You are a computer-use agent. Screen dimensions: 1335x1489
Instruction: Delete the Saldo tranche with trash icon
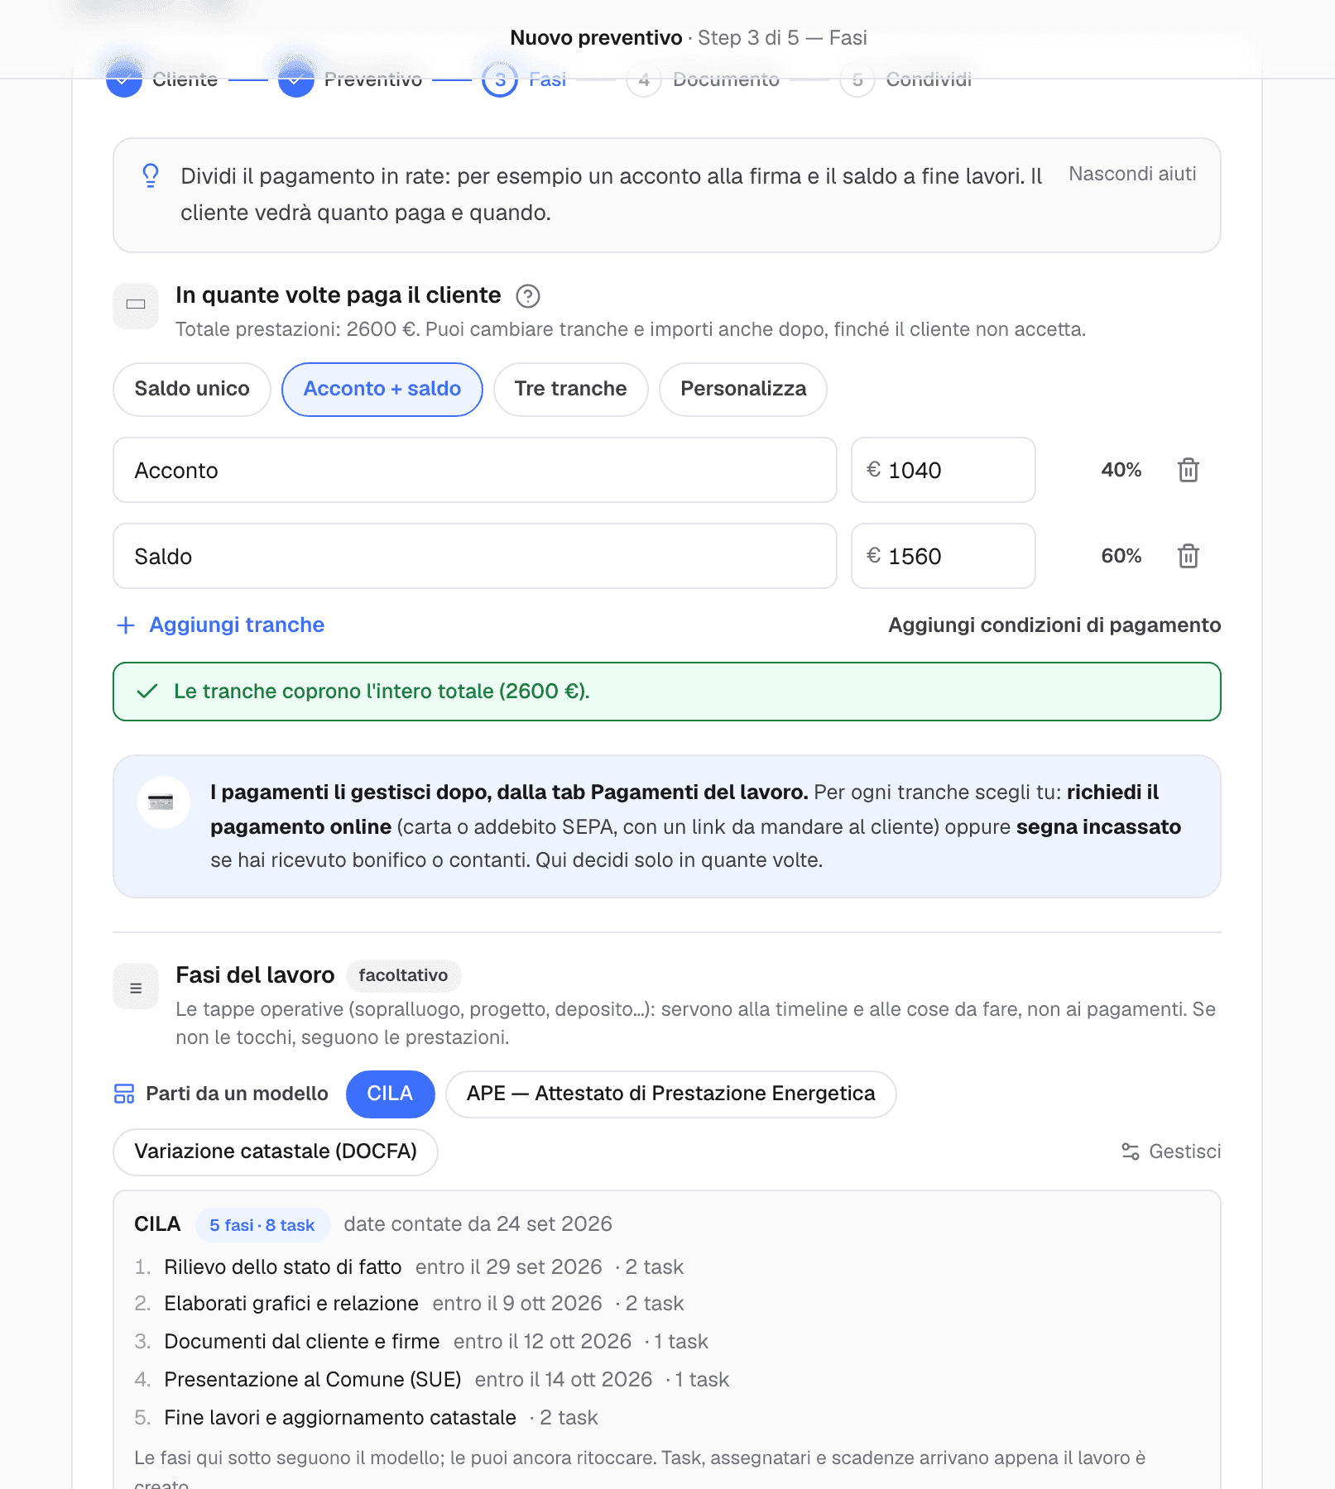click(x=1188, y=556)
